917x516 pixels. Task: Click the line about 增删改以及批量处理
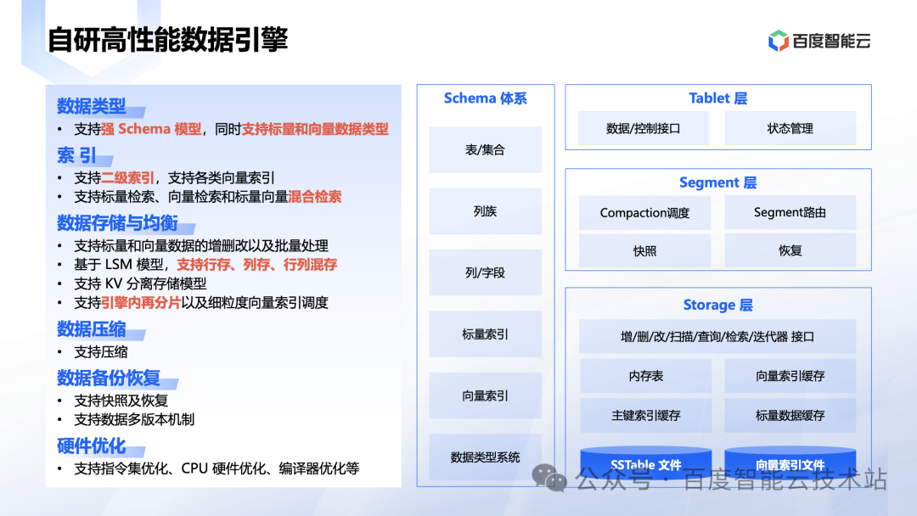201,245
